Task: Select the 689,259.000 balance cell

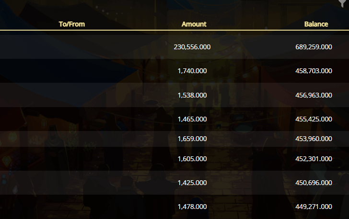Action: click(314, 47)
